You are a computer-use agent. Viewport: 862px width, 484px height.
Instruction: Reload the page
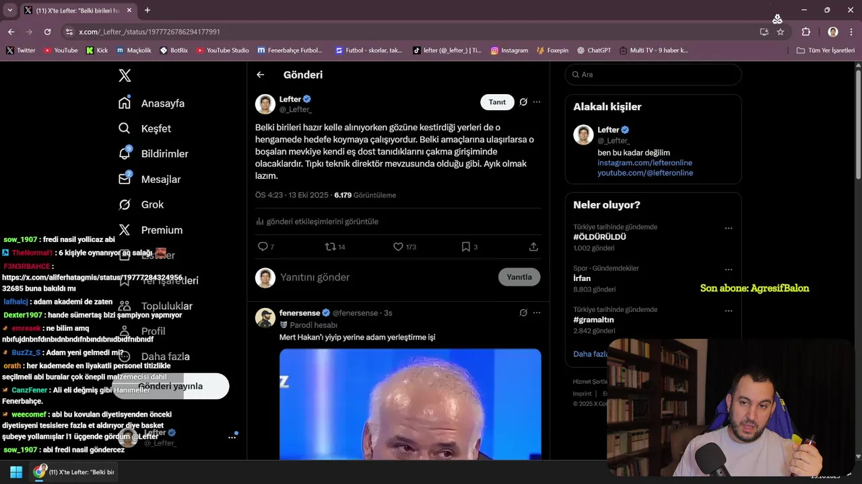point(47,32)
